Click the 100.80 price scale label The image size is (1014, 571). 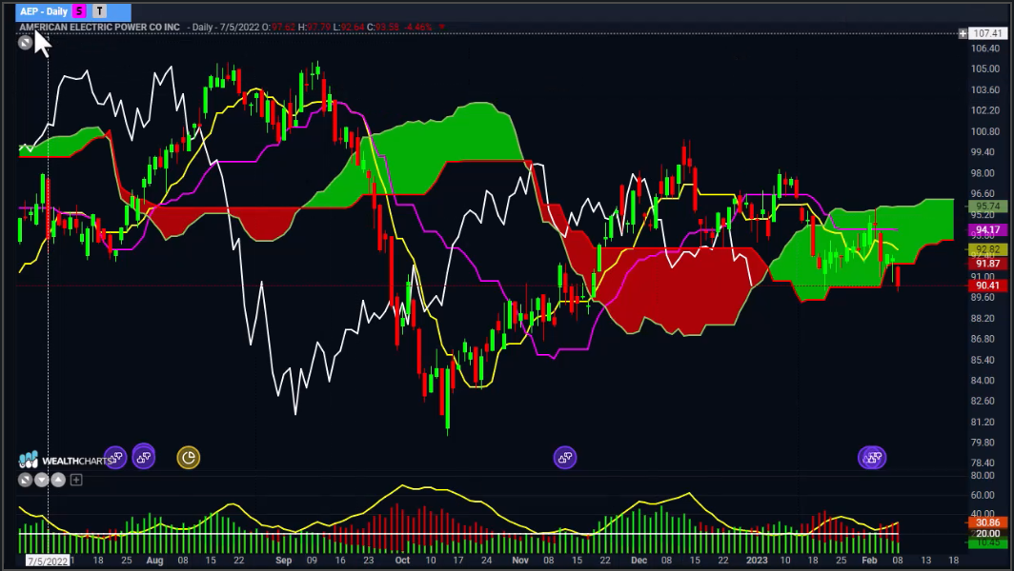coord(984,131)
